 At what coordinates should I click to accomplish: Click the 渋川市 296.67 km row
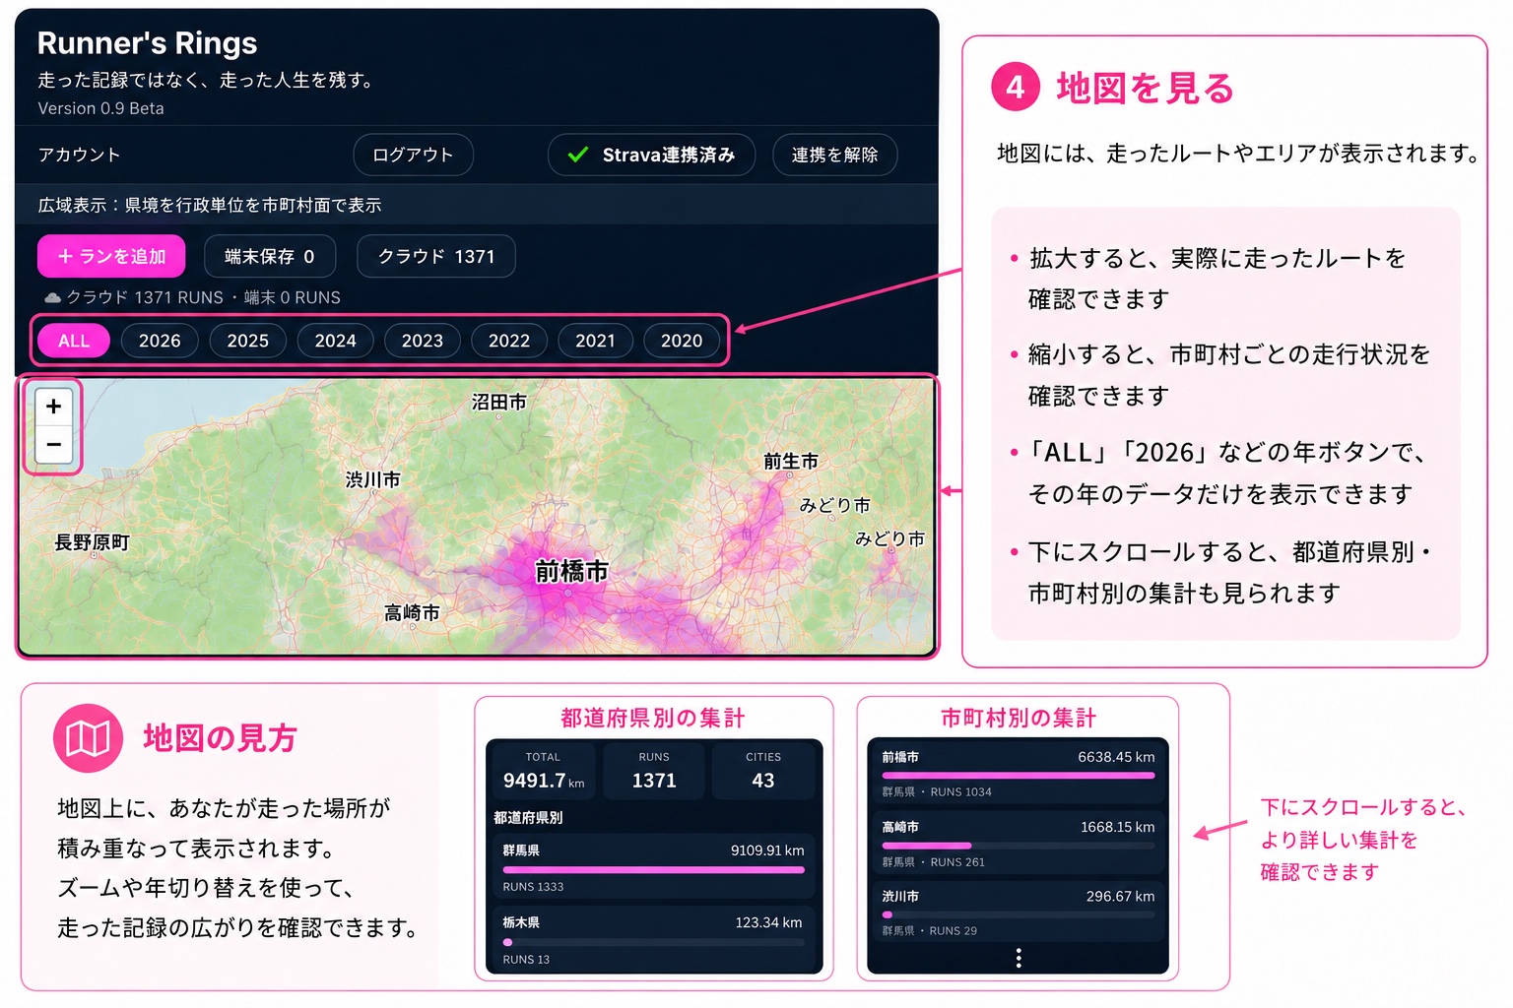(1019, 913)
